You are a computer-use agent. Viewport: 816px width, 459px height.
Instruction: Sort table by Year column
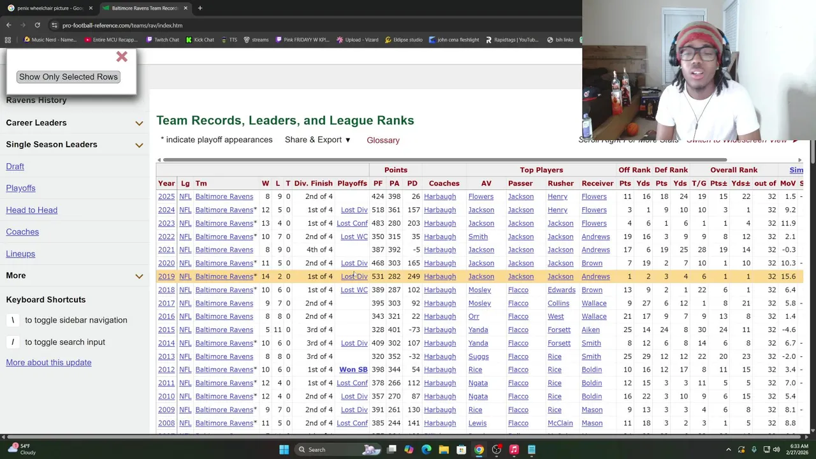[166, 184]
